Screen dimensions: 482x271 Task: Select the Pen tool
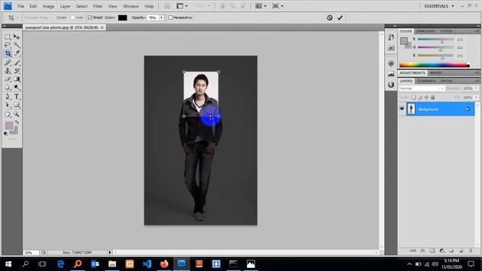coord(8,97)
